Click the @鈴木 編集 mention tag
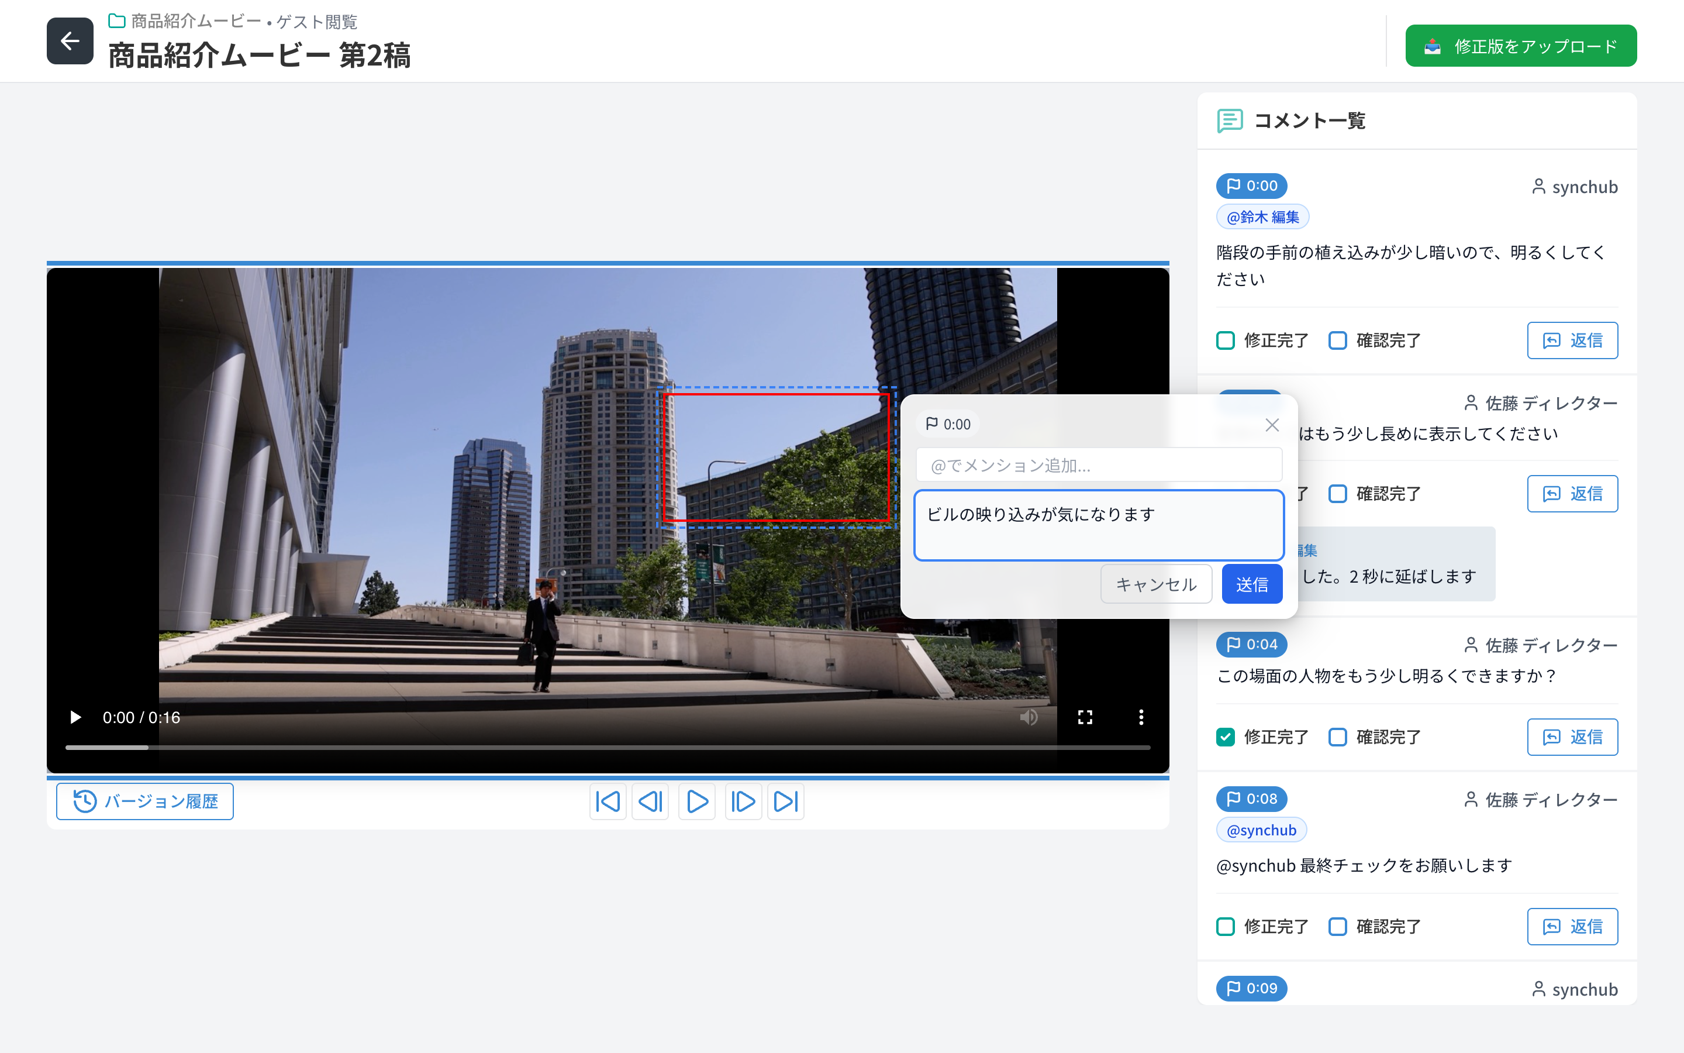Screen dimensions: 1684x1053 (1262, 217)
